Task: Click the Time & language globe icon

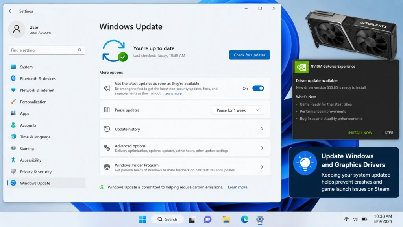Action: (13, 136)
